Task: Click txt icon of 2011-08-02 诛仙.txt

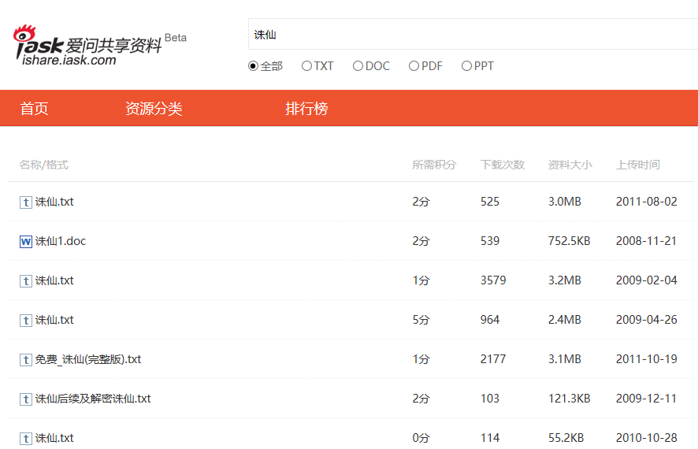Action: (x=26, y=202)
